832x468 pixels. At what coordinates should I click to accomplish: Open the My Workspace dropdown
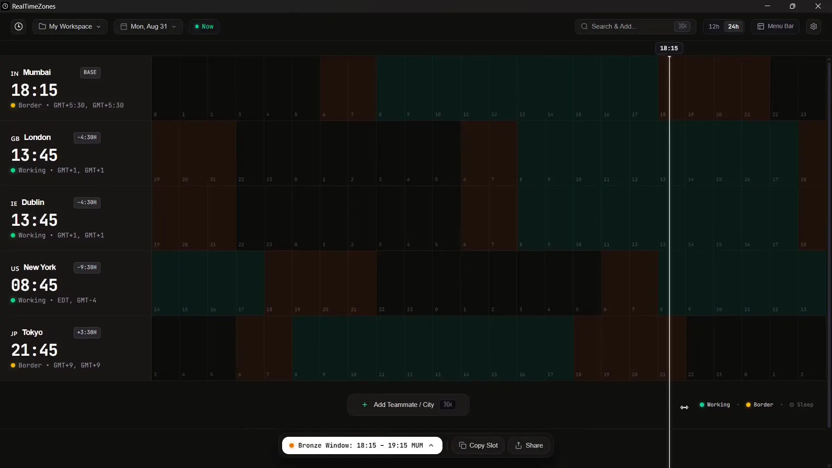pos(70,26)
